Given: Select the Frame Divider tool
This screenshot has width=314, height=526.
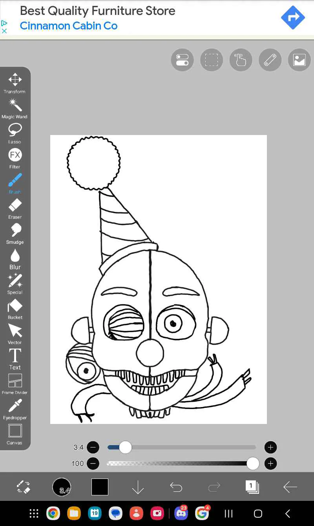Looking at the screenshot, I should pyautogui.click(x=15, y=384).
